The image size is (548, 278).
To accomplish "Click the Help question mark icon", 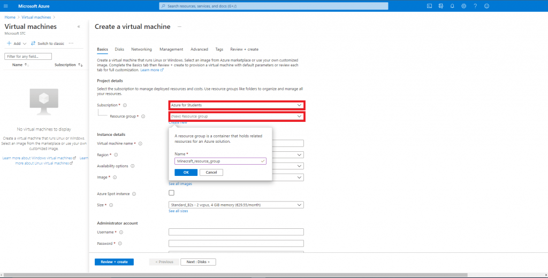I will 475,6.
